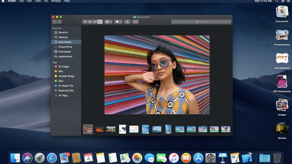Viewport: 292px width, 164px height.
Task: Open the View menu
Action: pyautogui.click(x=38, y=1)
